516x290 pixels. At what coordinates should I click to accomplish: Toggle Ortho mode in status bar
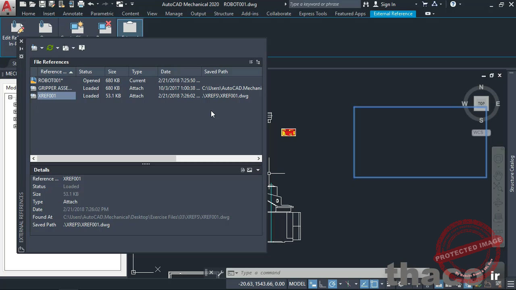click(322, 284)
